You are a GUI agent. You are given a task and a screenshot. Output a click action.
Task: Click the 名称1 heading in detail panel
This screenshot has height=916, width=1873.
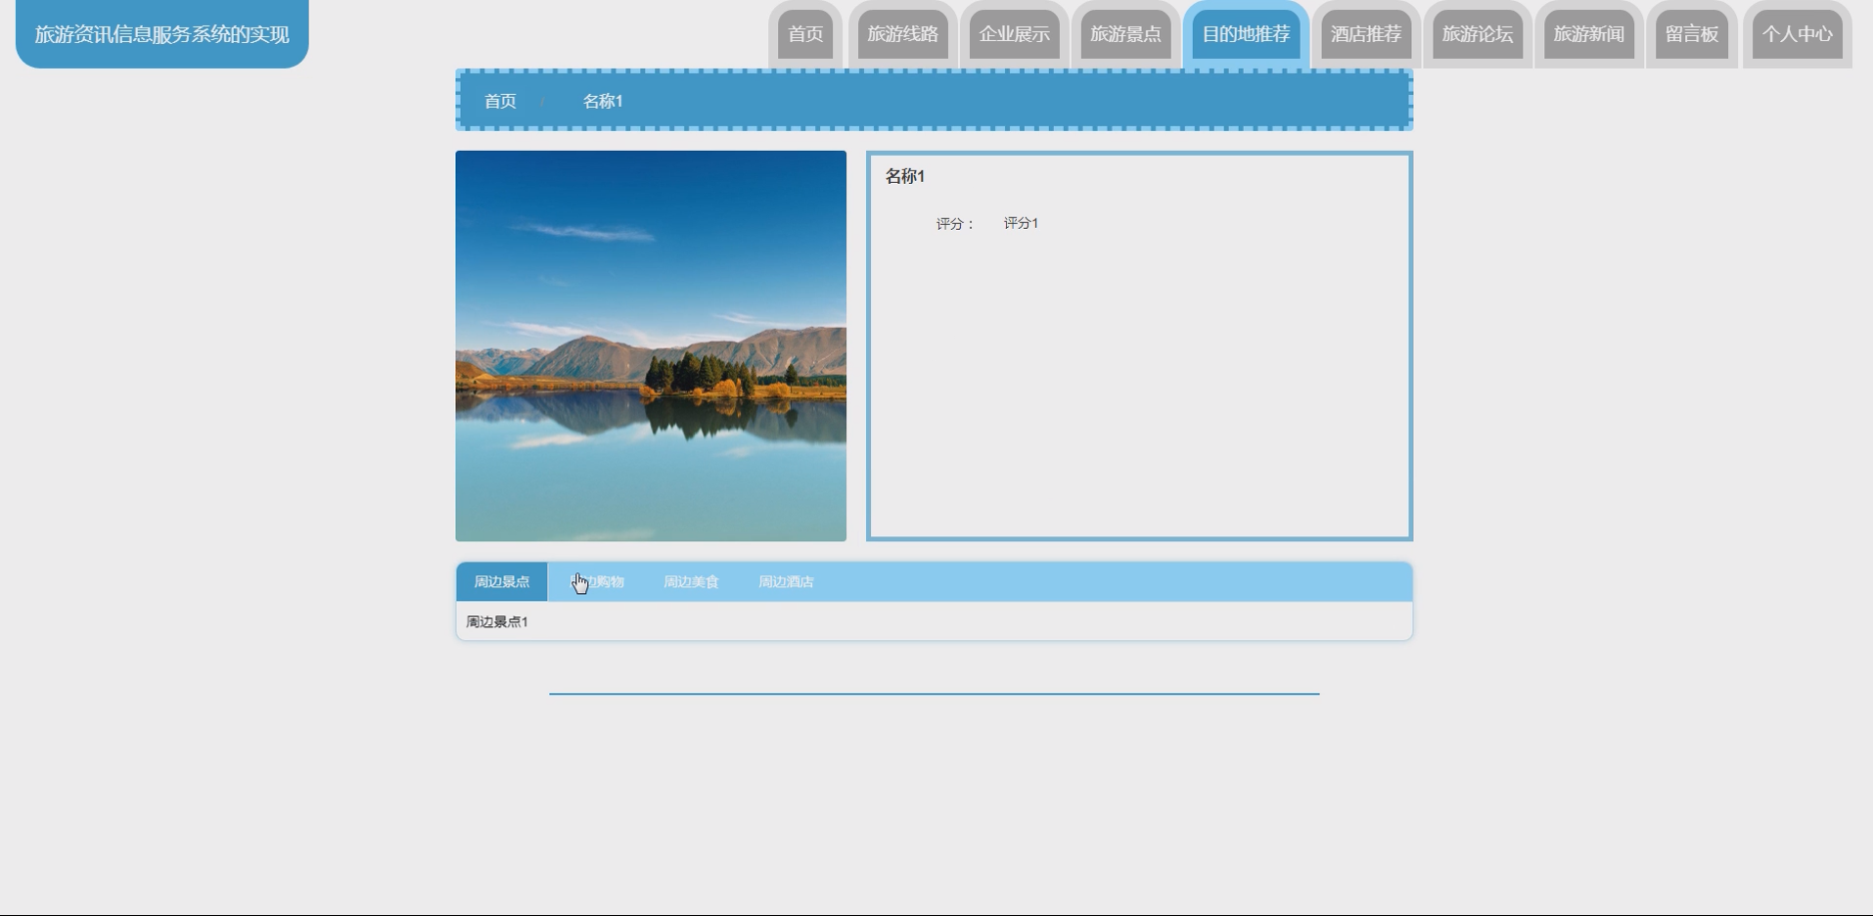point(905,176)
